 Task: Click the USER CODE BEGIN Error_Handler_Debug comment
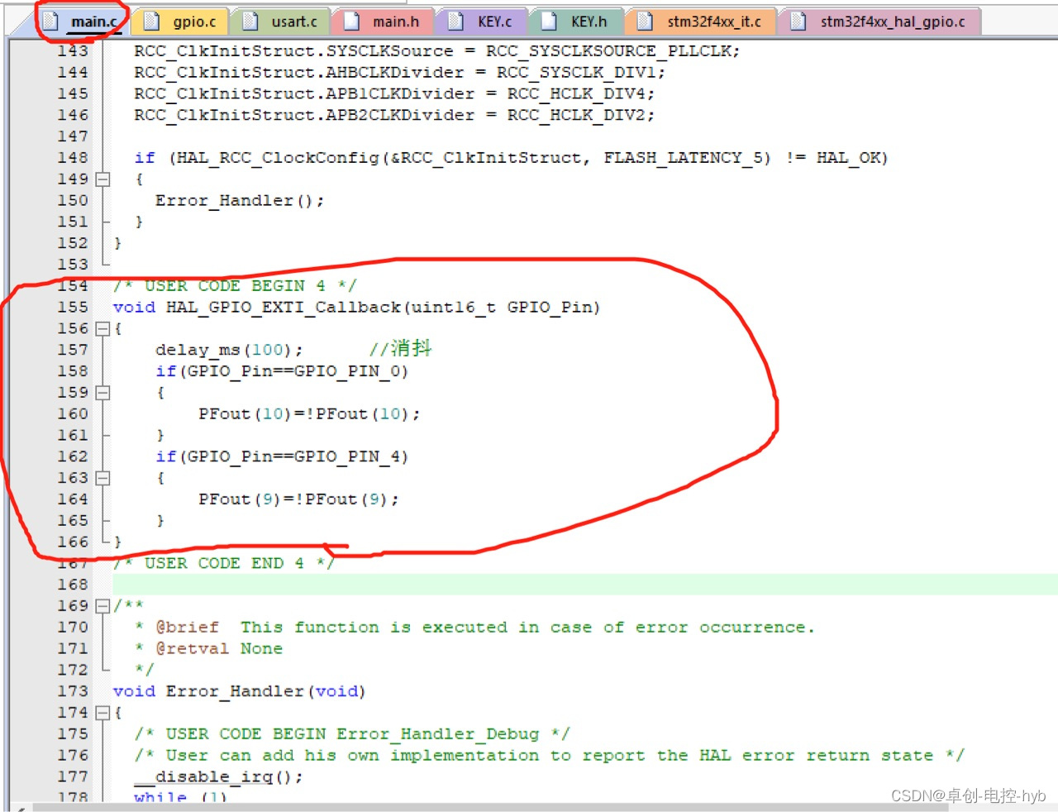point(352,734)
